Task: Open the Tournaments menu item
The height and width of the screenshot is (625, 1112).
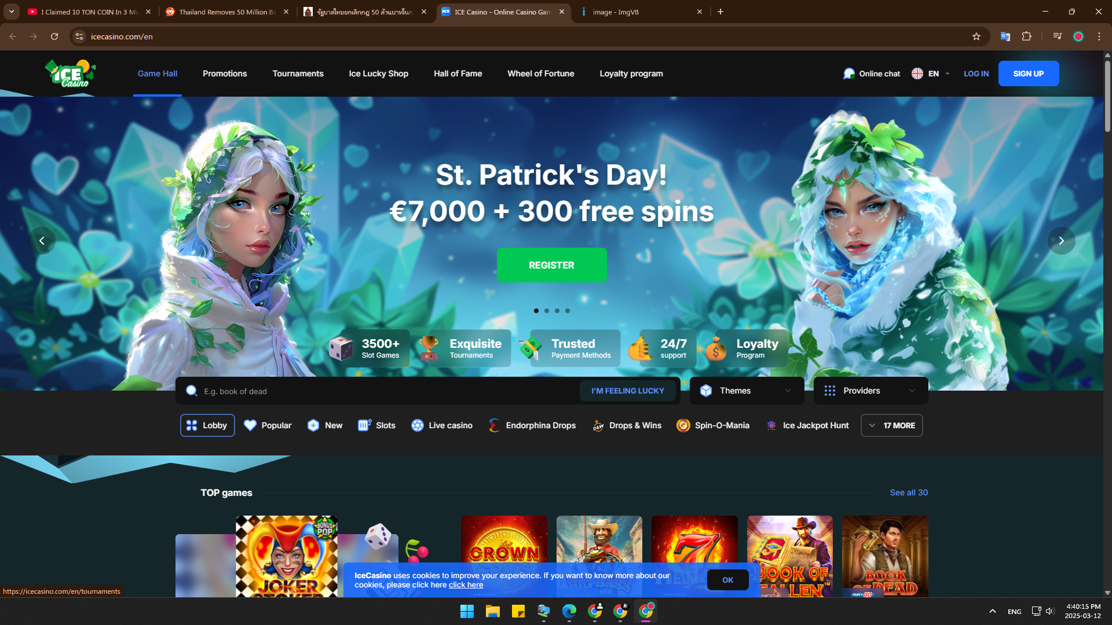Action: (x=298, y=73)
